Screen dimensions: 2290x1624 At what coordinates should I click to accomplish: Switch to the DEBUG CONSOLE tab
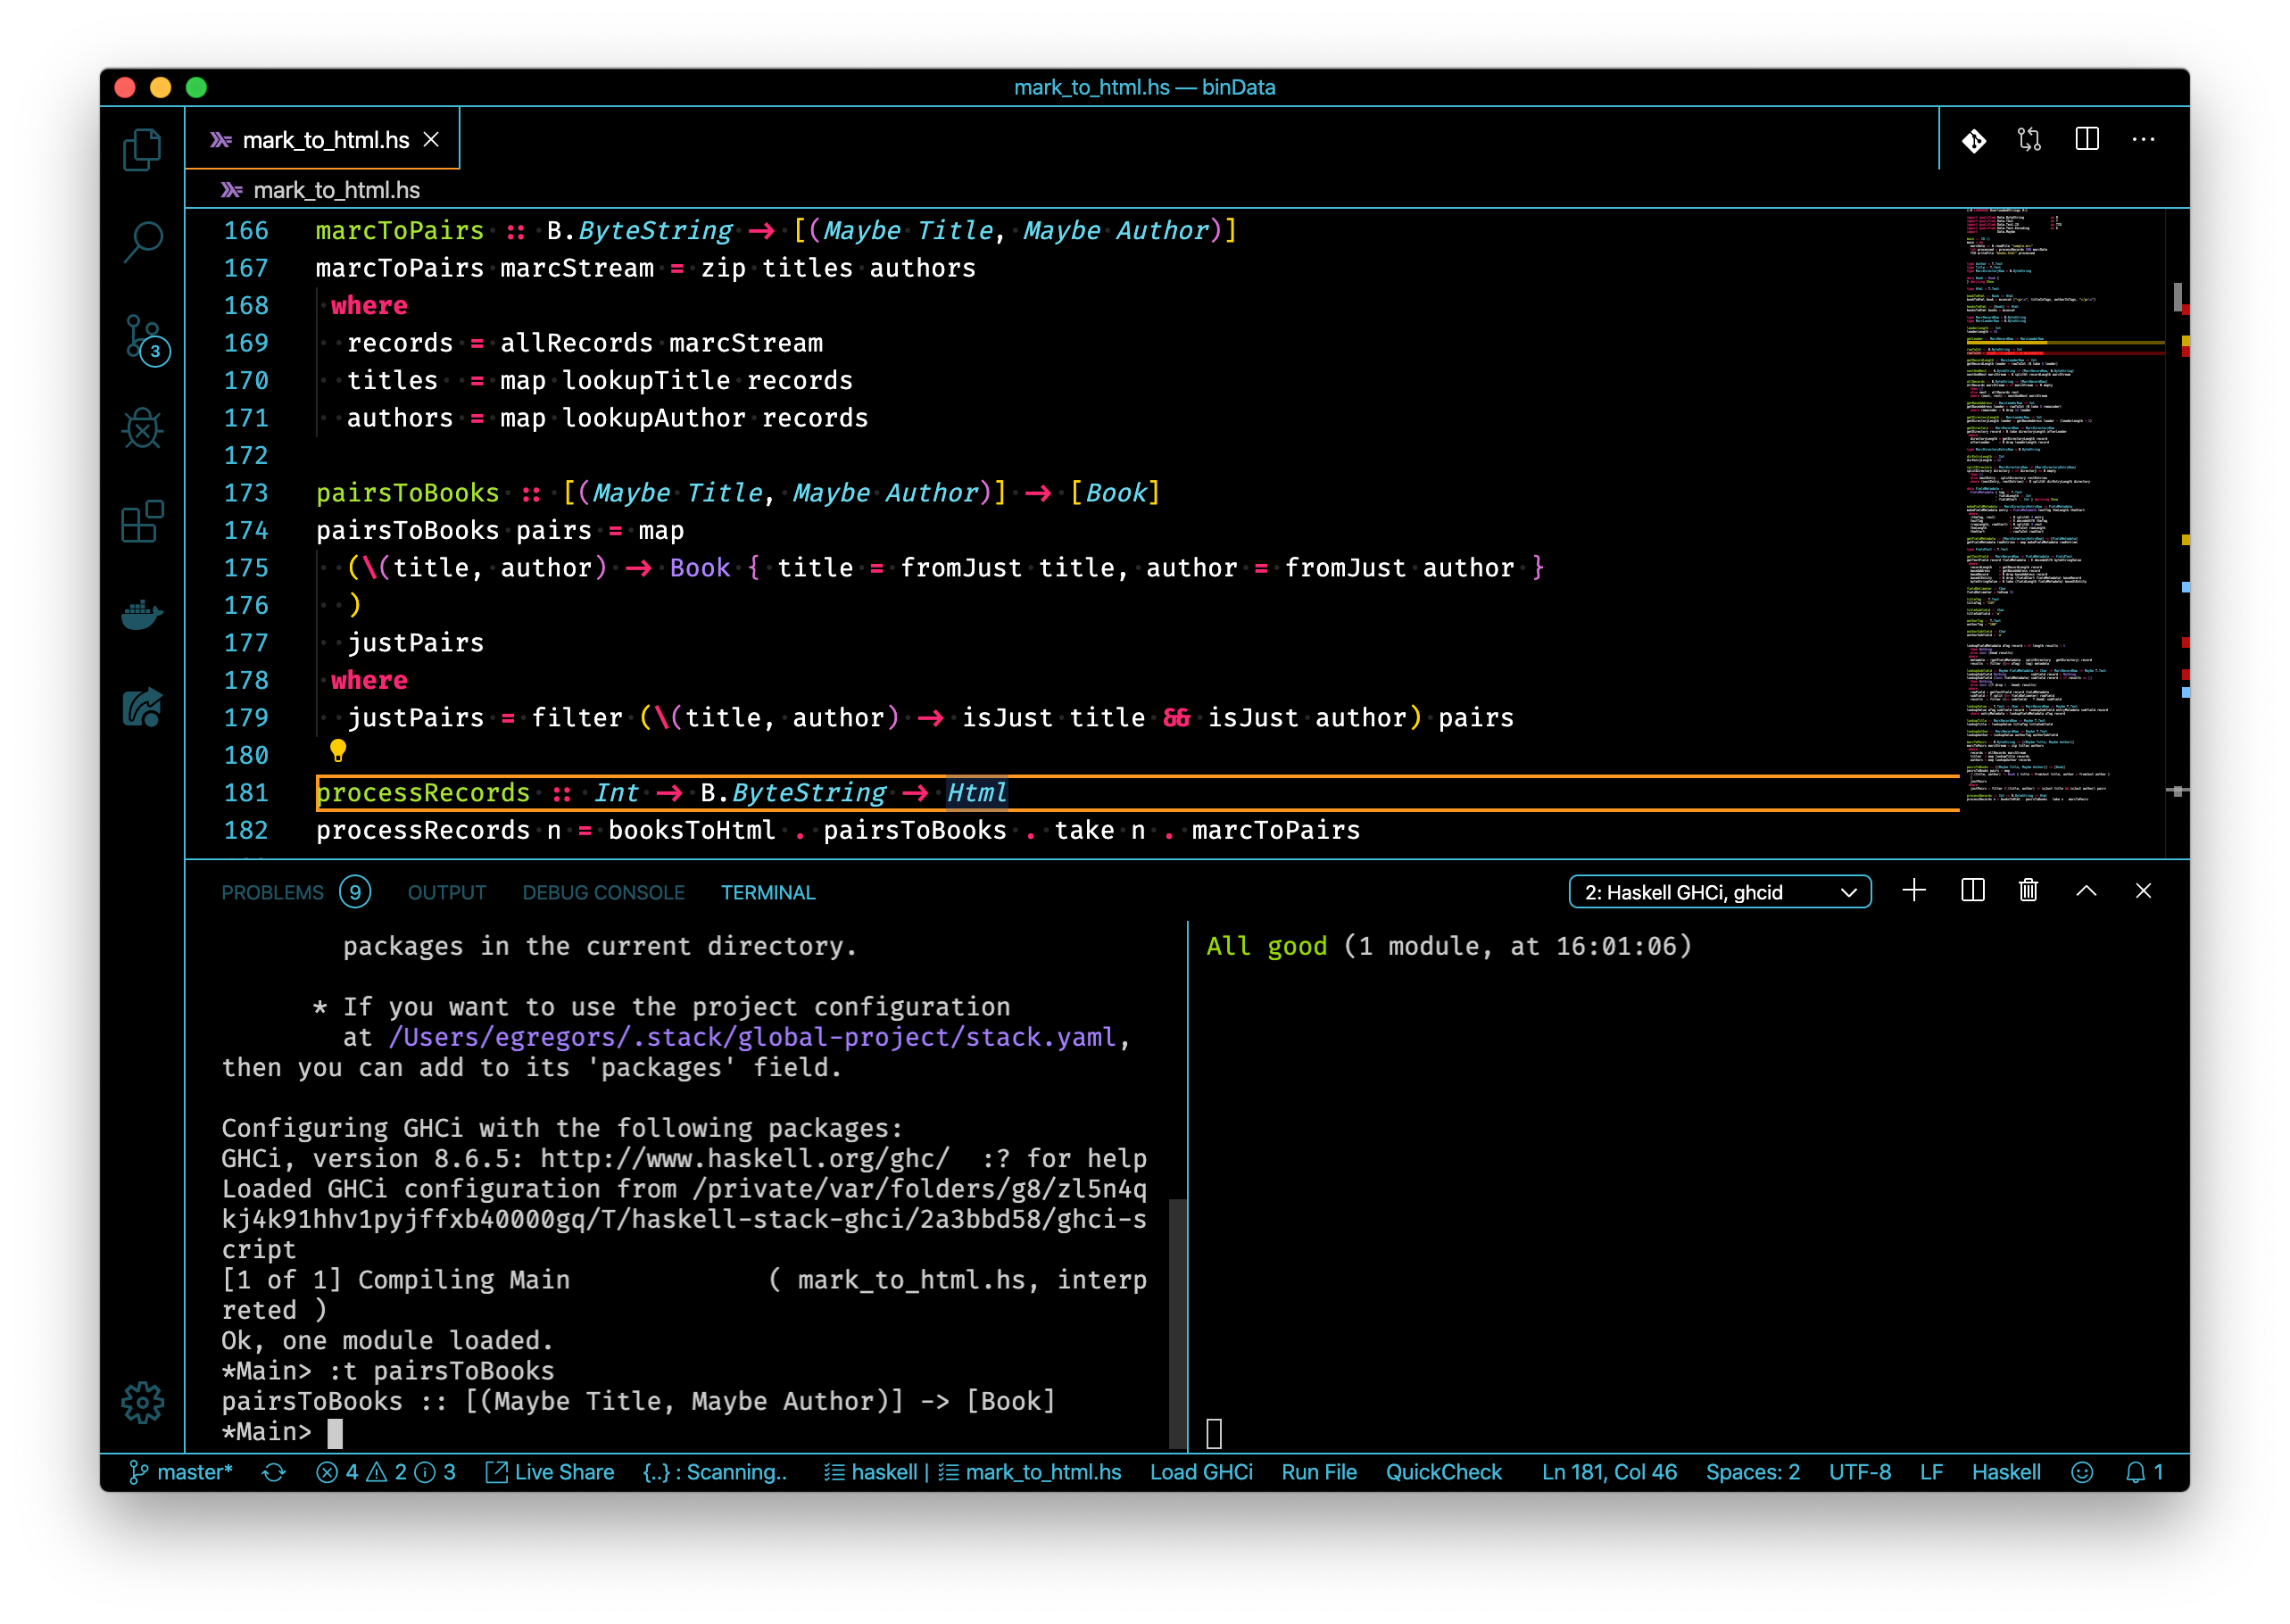tap(603, 892)
